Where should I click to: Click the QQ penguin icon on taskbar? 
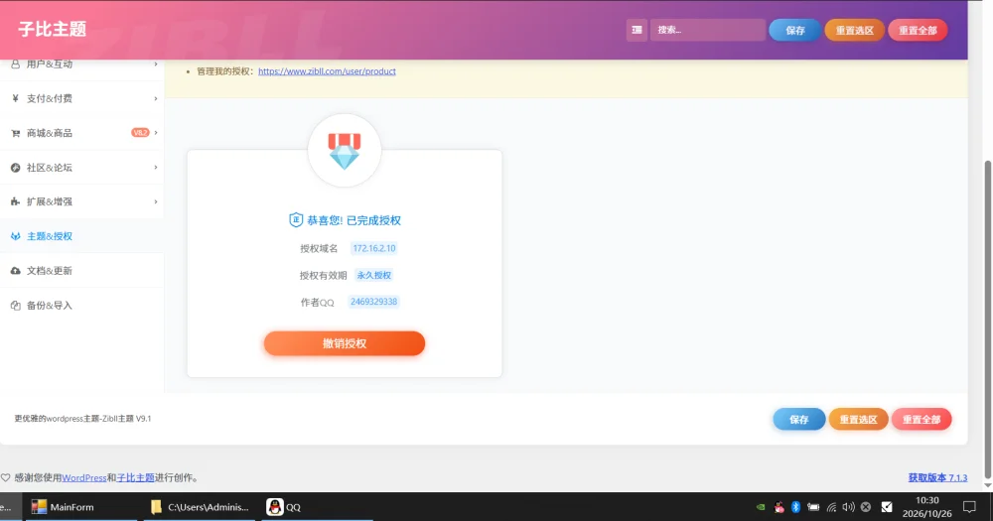tap(274, 506)
